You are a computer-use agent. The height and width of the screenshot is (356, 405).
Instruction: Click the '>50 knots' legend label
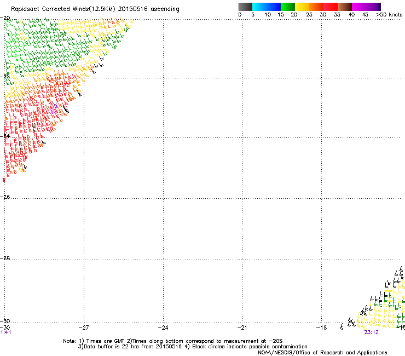click(389, 15)
